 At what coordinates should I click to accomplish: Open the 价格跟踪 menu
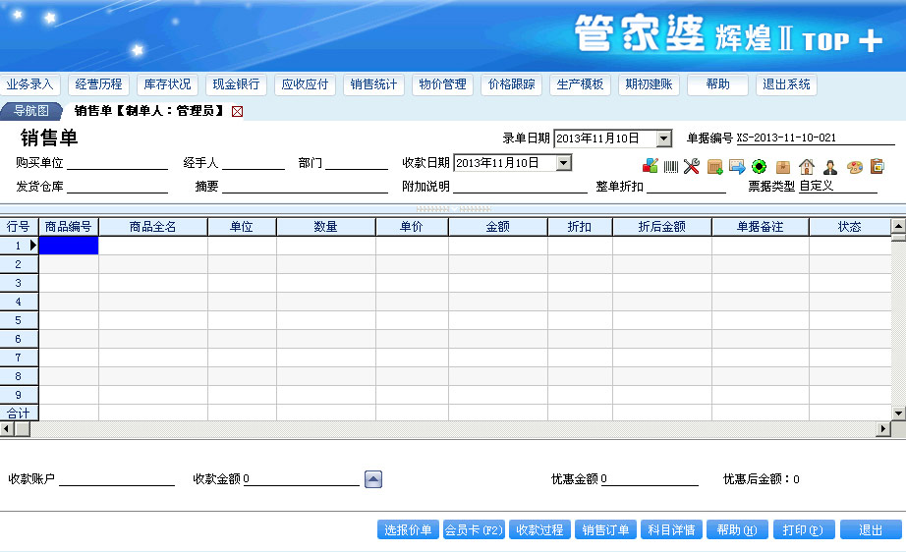511,84
